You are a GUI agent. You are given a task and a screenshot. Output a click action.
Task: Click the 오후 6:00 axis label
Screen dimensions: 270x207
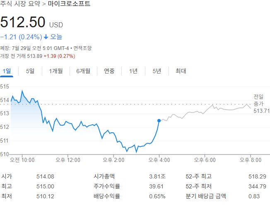point(205,160)
